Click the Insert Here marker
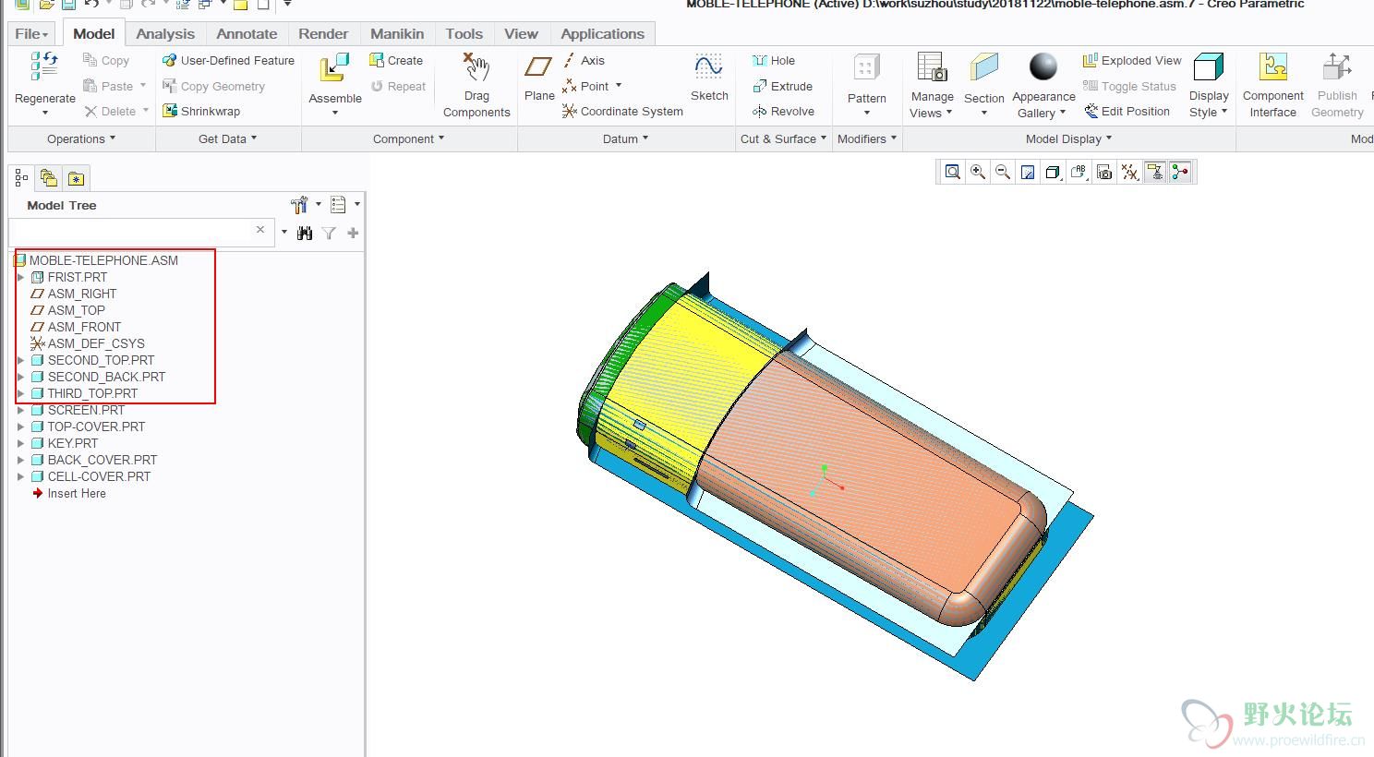This screenshot has width=1374, height=757. (69, 493)
